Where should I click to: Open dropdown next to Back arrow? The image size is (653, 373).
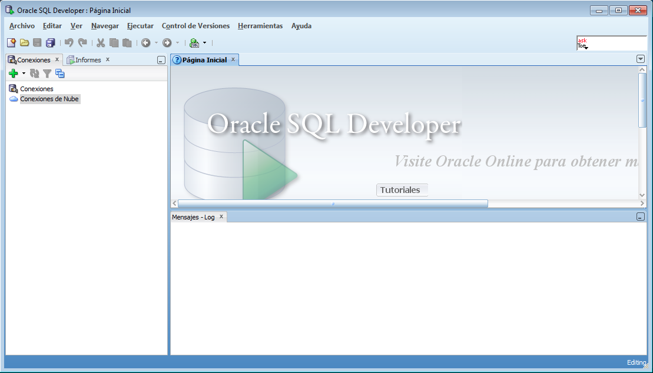click(x=157, y=42)
